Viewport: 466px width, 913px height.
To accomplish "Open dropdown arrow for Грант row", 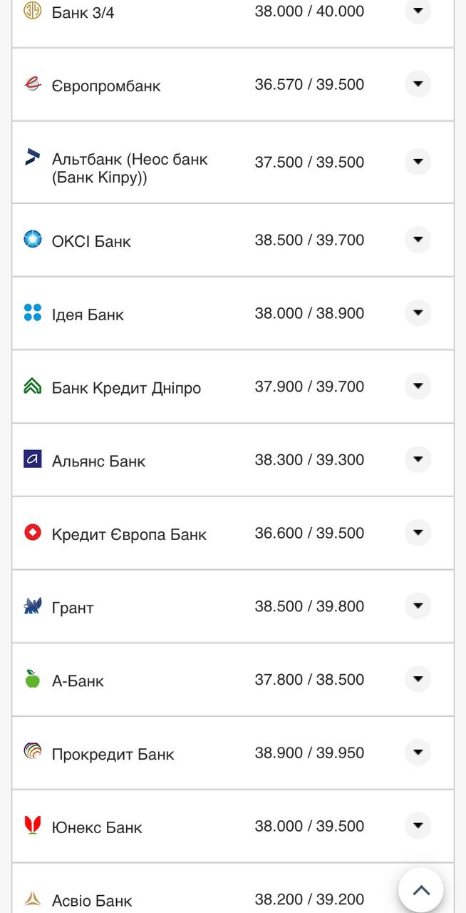I will [418, 606].
